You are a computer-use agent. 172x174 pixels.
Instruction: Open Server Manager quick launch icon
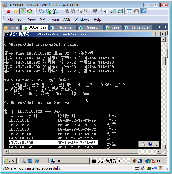[23, 161]
